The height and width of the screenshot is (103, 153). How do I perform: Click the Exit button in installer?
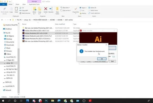point(112,61)
